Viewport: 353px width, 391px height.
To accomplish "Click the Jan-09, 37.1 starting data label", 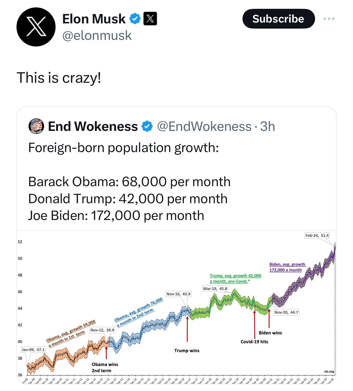I will (33, 349).
